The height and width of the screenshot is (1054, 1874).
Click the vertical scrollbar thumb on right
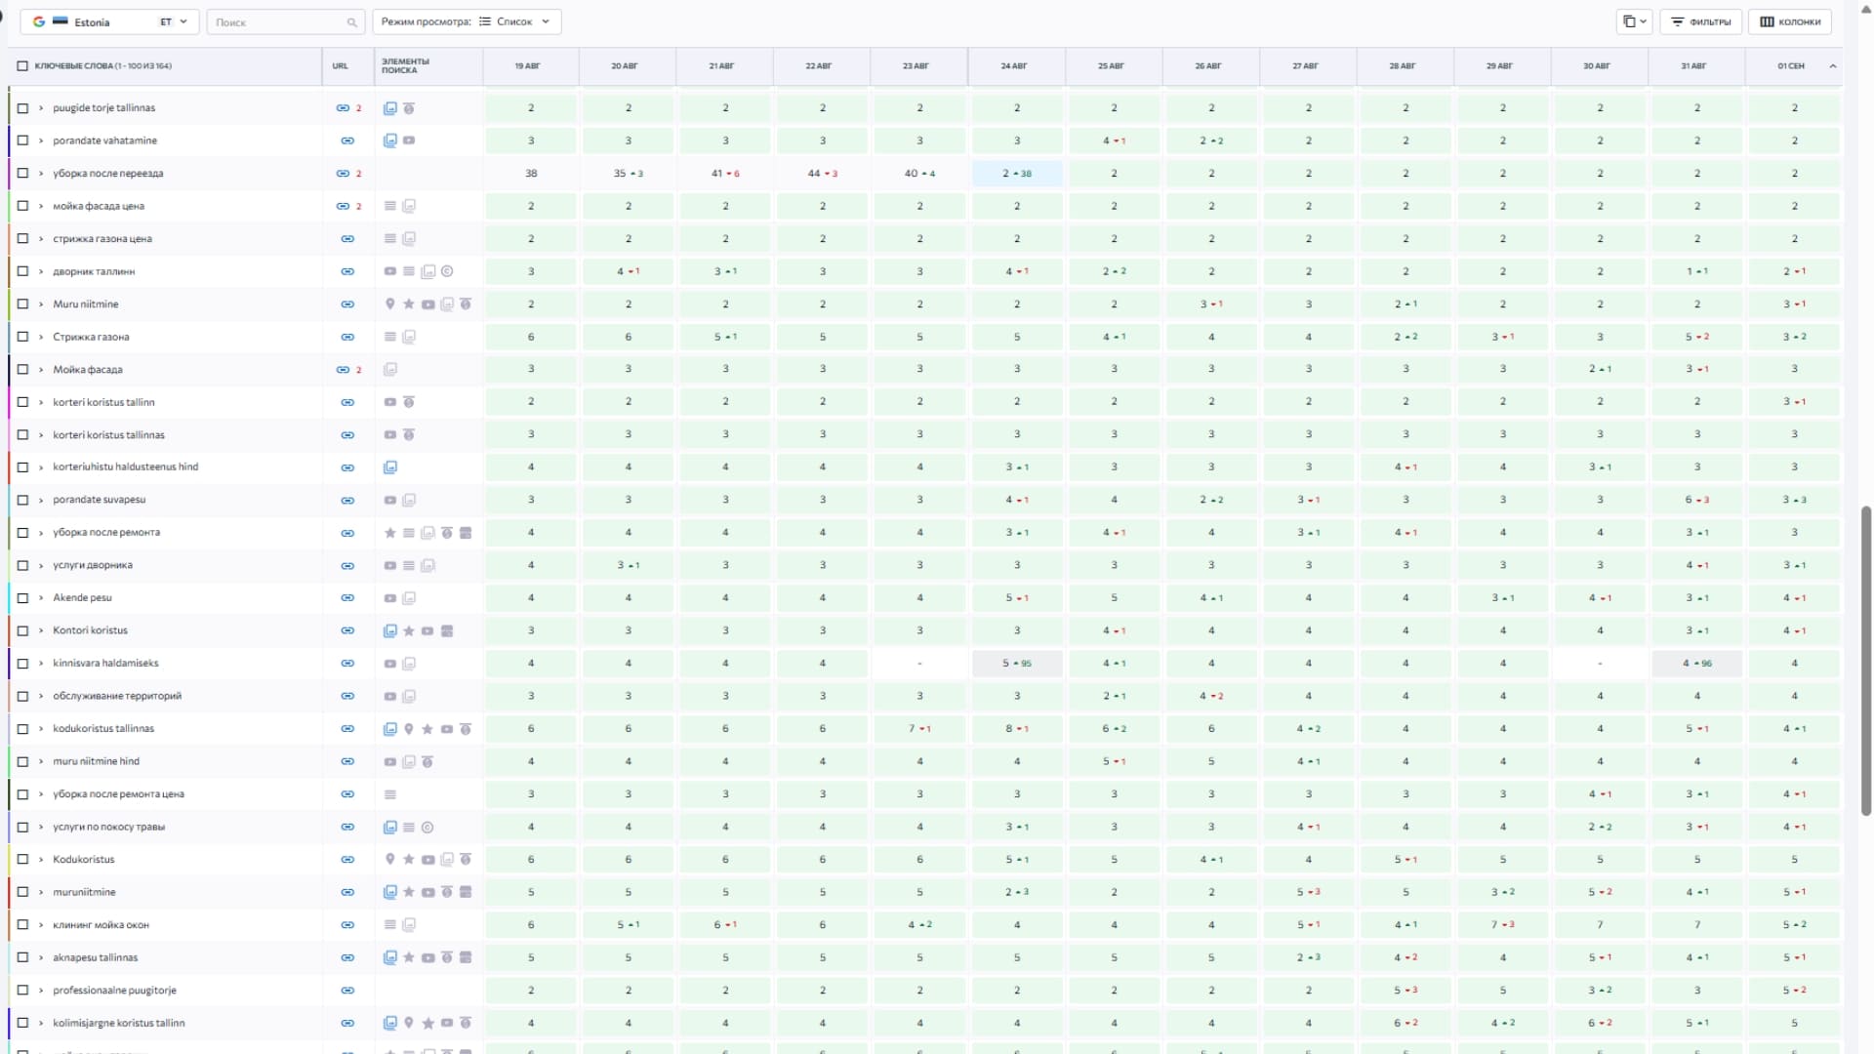pos(1866,661)
